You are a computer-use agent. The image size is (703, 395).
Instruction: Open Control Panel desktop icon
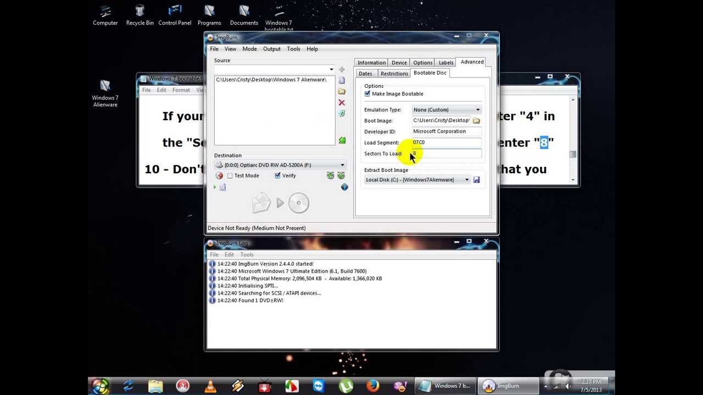coord(175,15)
